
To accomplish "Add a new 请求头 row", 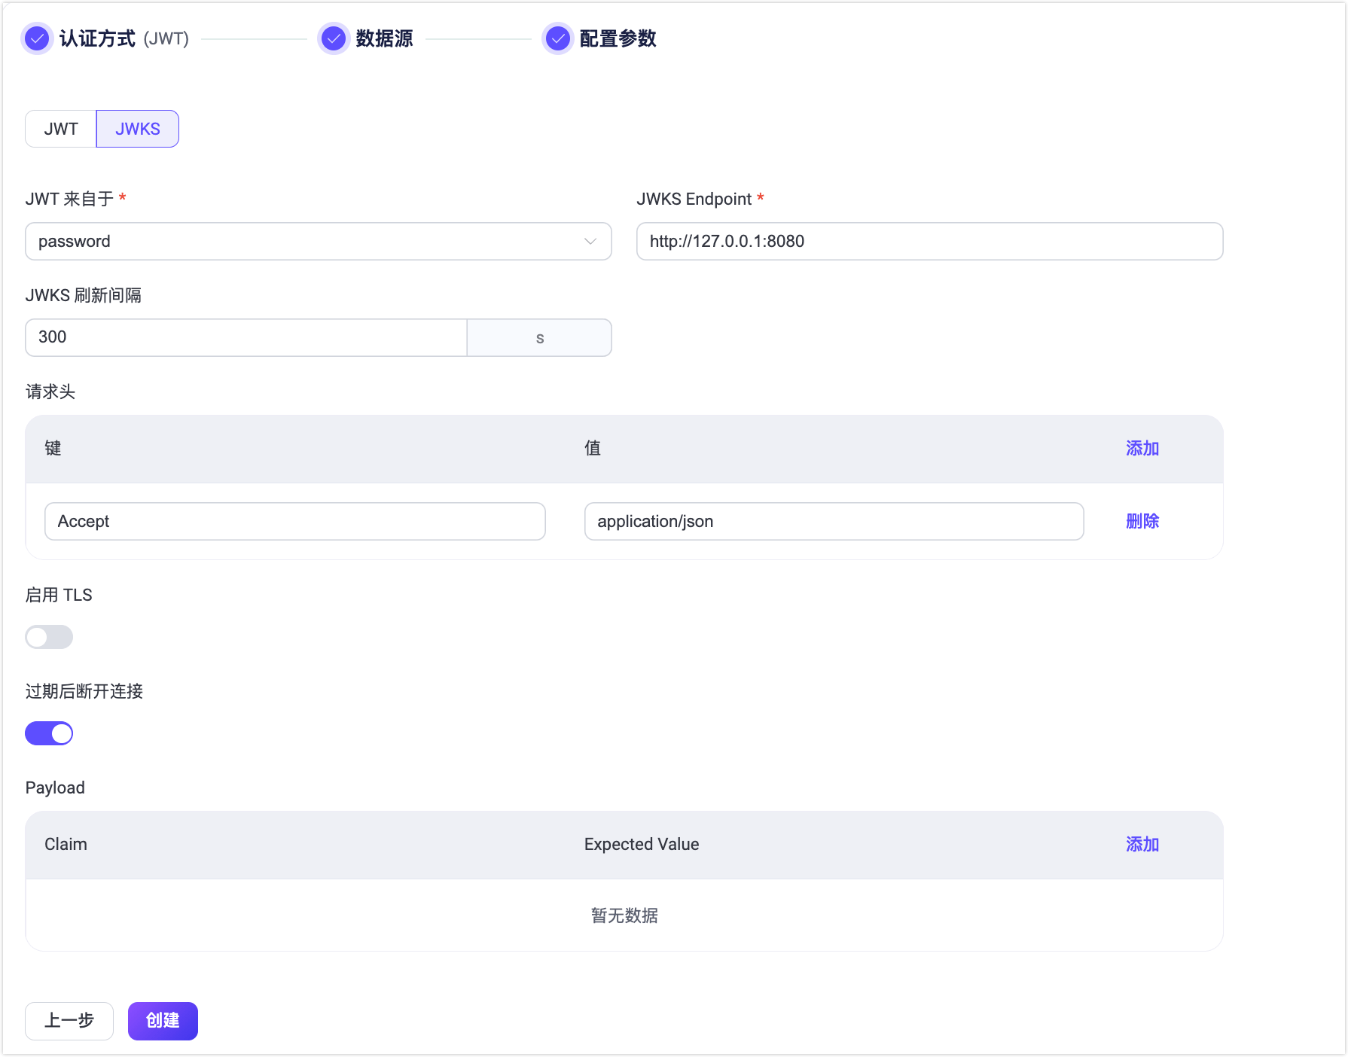I will pos(1142,448).
